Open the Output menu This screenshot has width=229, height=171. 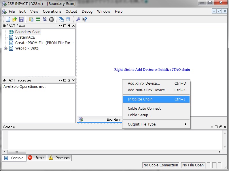tap(71, 12)
